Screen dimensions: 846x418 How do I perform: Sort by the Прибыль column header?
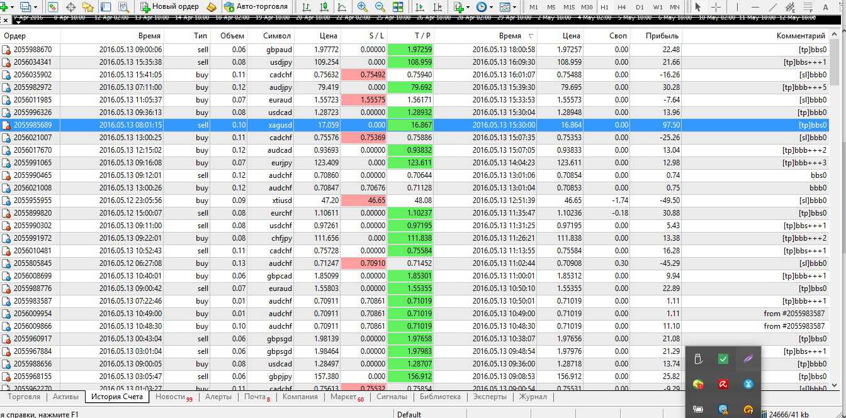coord(662,36)
